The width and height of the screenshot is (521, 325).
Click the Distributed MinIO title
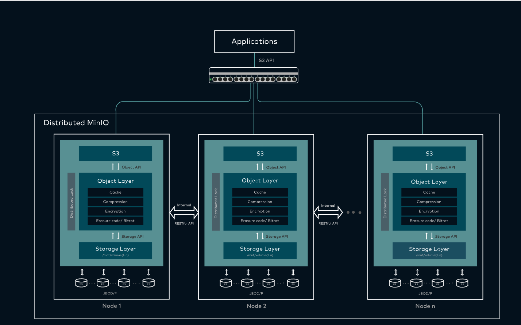[76, 123]
